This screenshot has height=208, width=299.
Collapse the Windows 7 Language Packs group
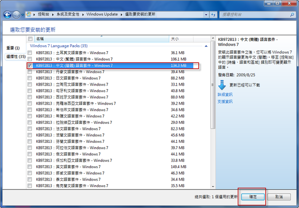206,46
